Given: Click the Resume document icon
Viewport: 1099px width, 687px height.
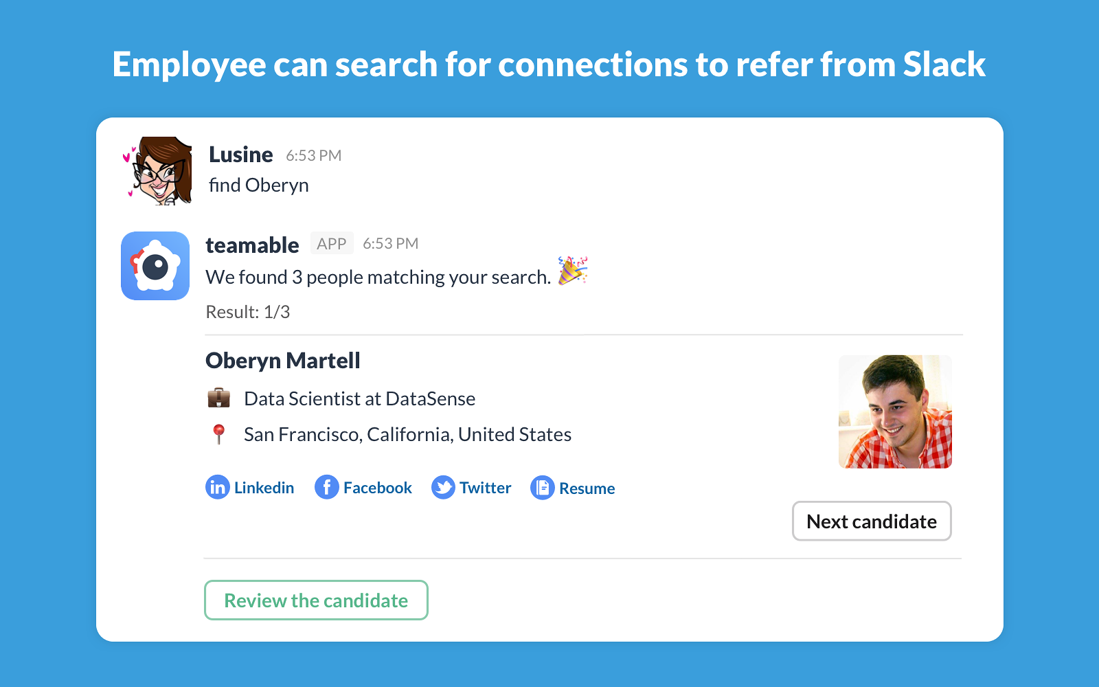Looking at the screenshot, I should 542,488.
